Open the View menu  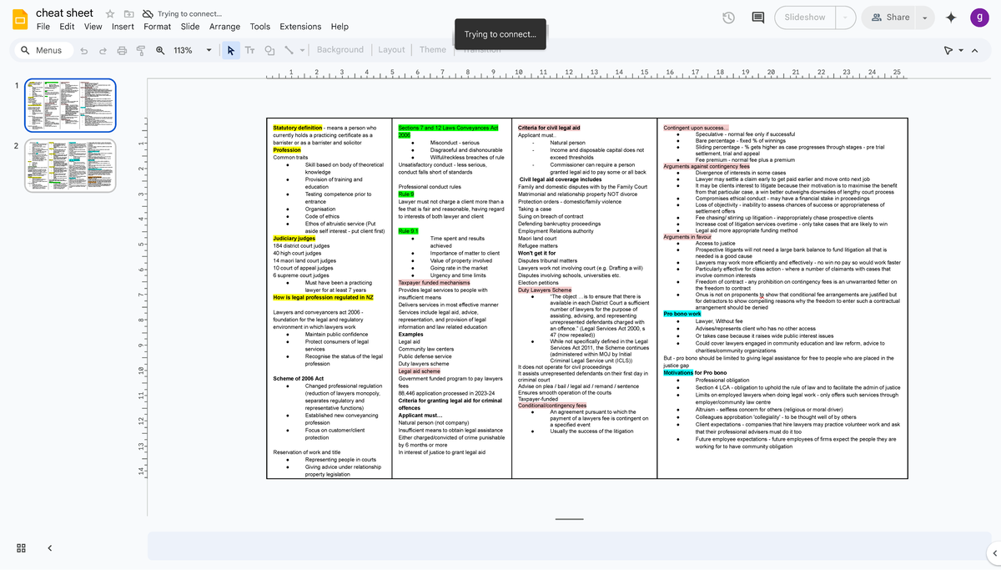click(93, 27)
